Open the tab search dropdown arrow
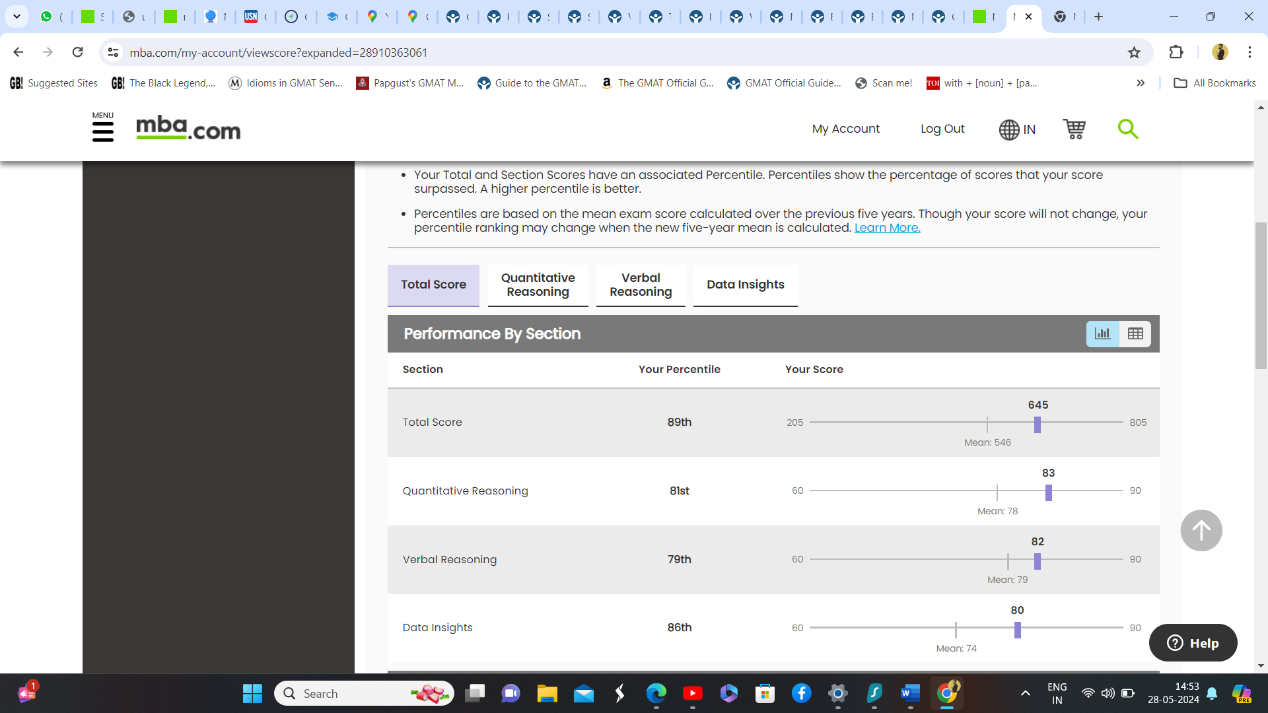The height and width of the screenshot is (713, 1268). [17, 17]
